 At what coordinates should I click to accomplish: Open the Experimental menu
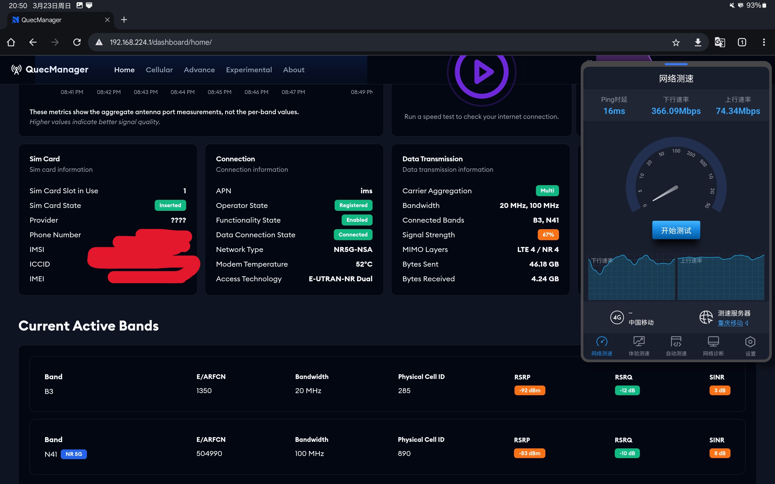249,70
